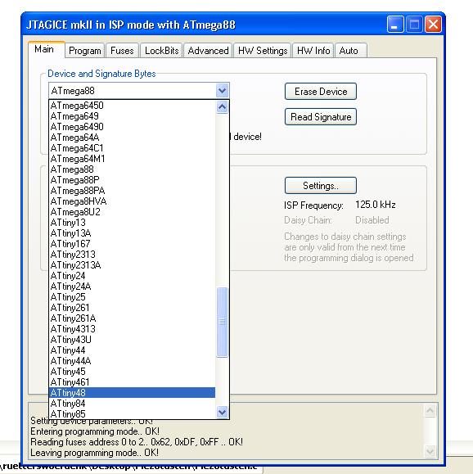473x474 pixels.
Task: Open the Fuses tab
Action: 122,51
